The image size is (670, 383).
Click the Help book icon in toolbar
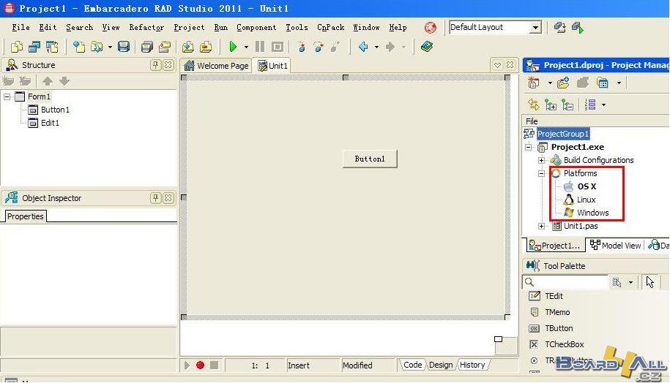[x=427, y=47]
